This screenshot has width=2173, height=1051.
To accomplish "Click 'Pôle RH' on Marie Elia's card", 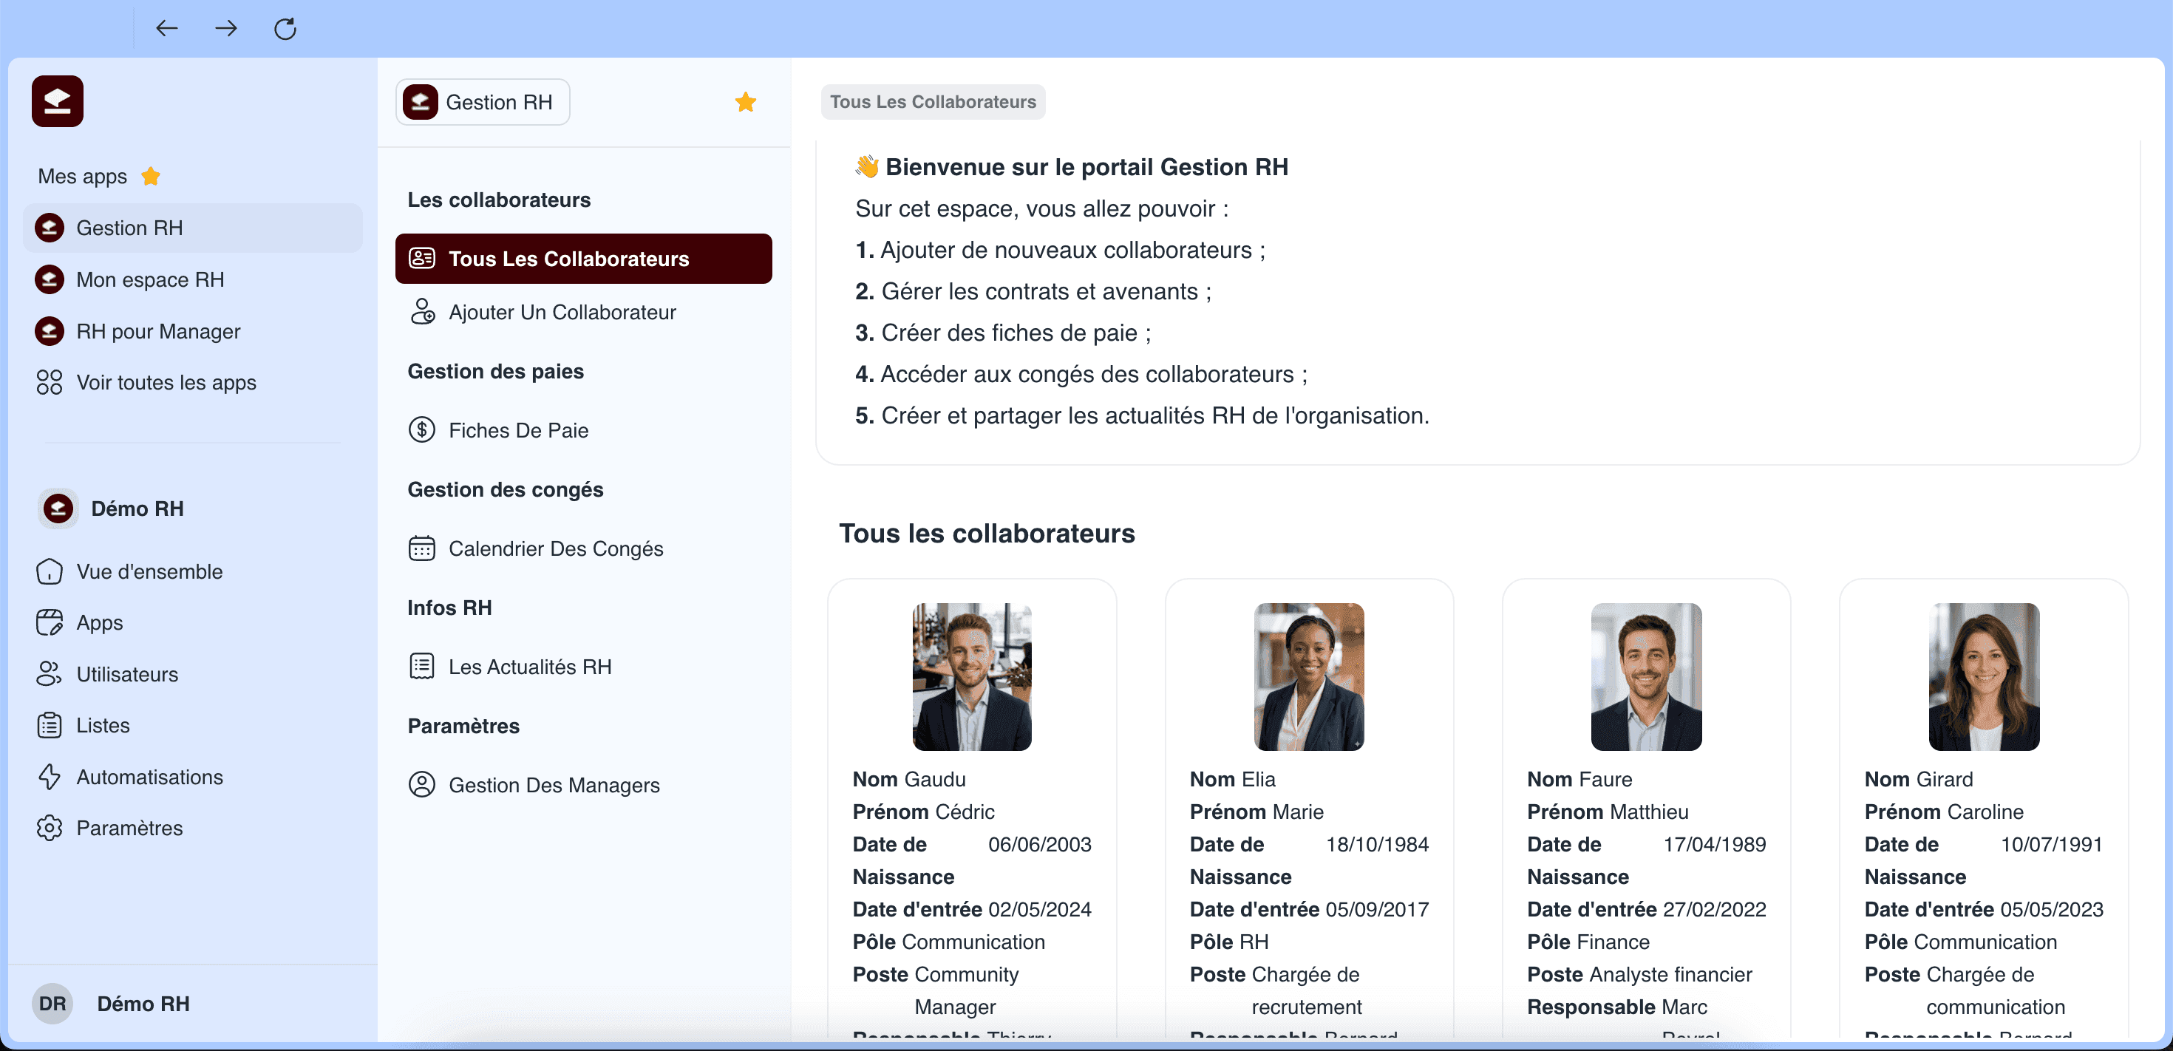I will (x=1229, y=942).
